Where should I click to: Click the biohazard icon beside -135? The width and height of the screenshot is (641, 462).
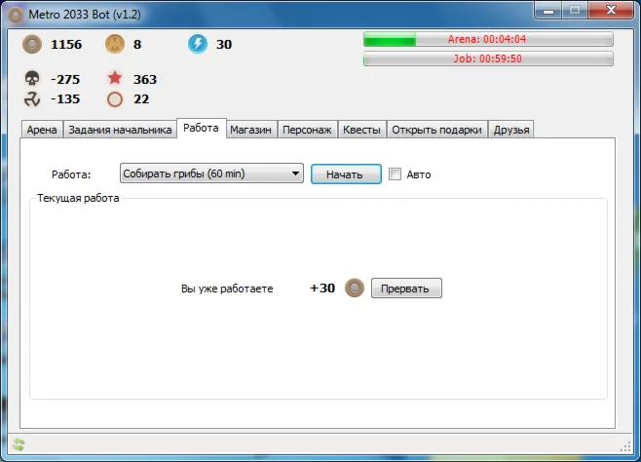32,99
